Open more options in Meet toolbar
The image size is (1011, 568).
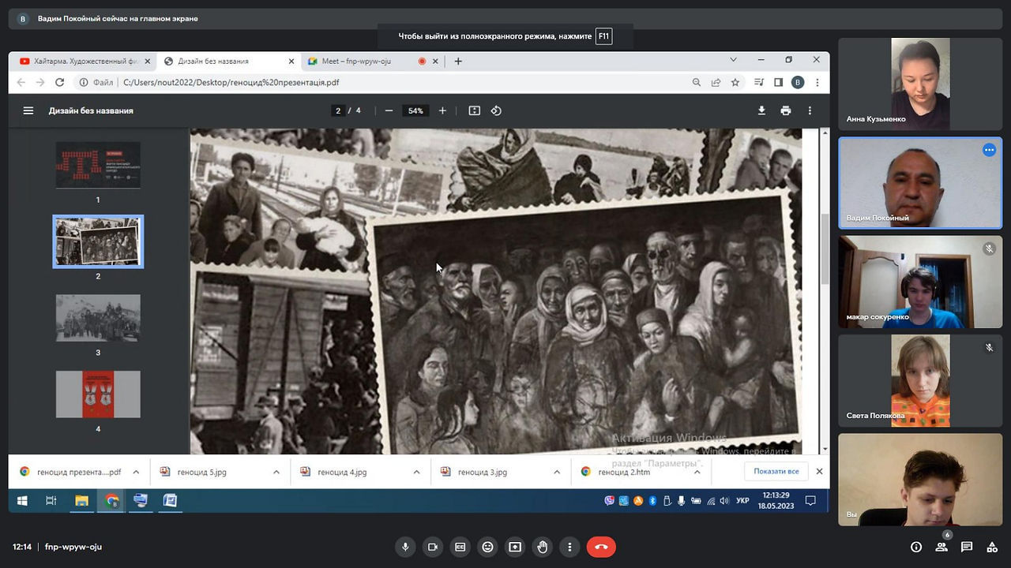click(x=569, y=547)
